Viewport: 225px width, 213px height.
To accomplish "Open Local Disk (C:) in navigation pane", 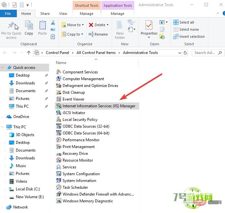I will pos(25,189).
